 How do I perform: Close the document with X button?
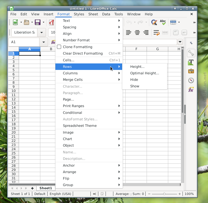192,14
